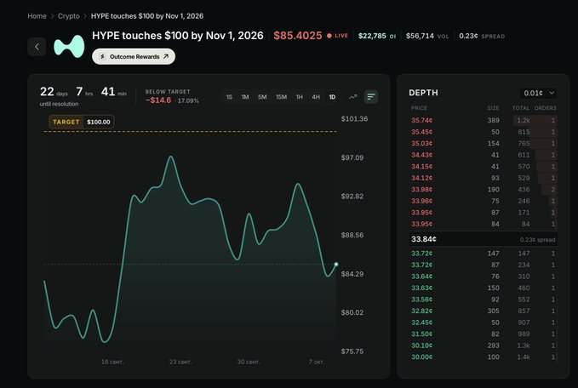Select bid price 30.00¢
The width and height of the screenshot is (578, 388).
(422, 357)
